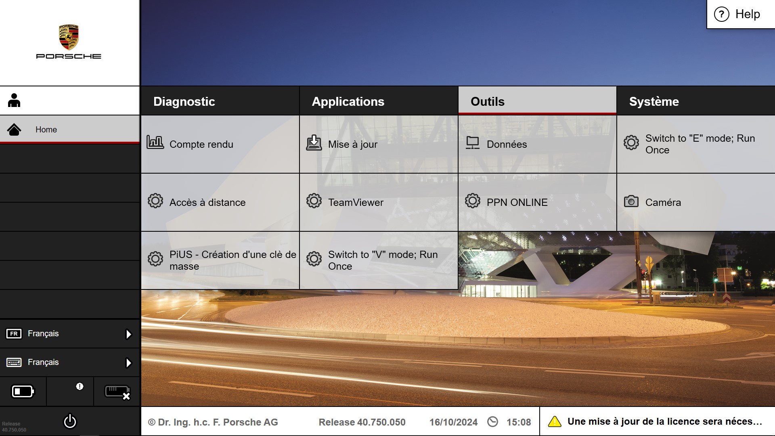Expand the Français keyboard selector arrow
Viewport: 775px width, 436px height.
(128, 363)
